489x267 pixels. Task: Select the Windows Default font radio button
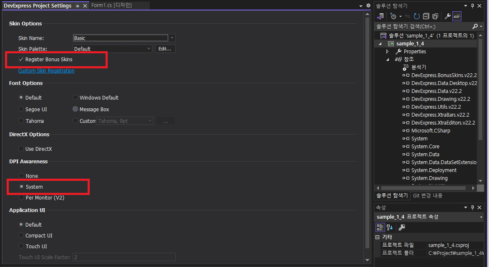click(x=75, y=97)
